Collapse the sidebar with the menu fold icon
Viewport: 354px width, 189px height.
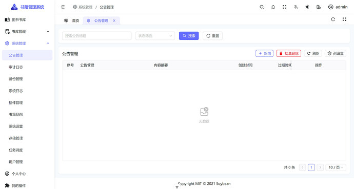coord(63,7)
